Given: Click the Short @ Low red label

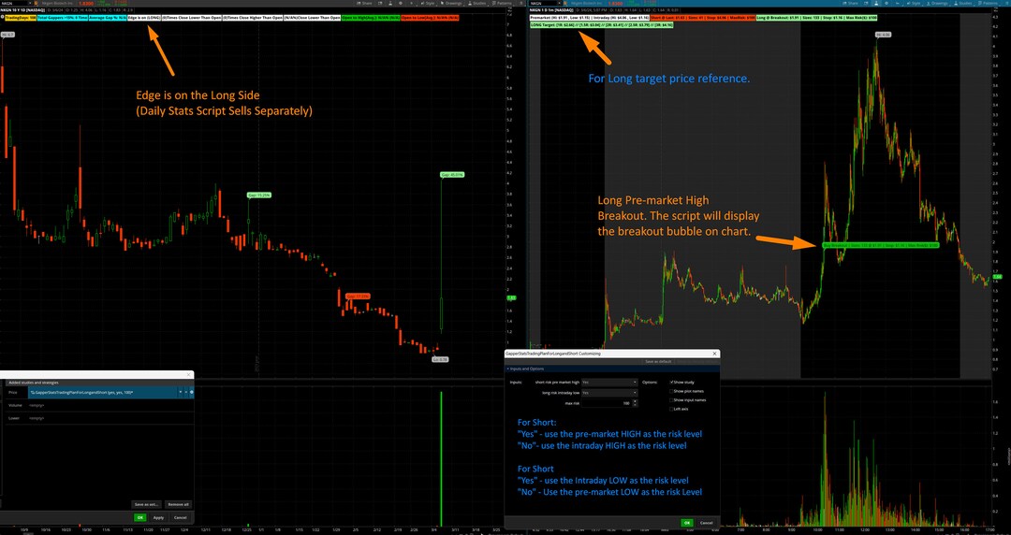Looking at the screenshot, I should coord(703,18).
